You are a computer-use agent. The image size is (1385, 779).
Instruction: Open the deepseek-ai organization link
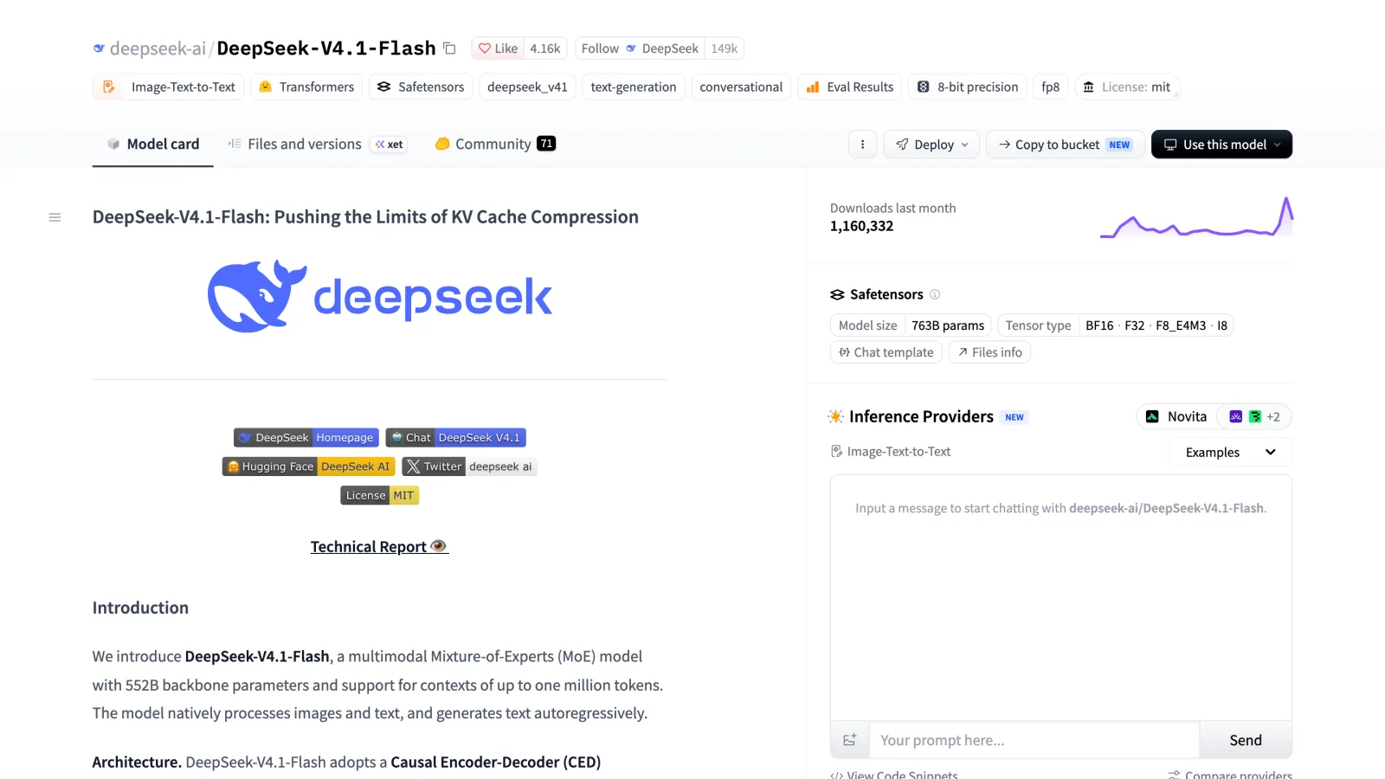tap(158, 48)
